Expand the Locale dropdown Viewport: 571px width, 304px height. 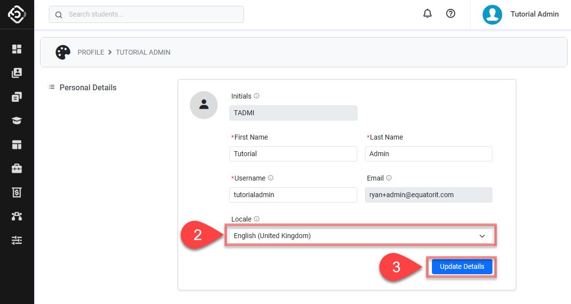click(x=360, y=236)
